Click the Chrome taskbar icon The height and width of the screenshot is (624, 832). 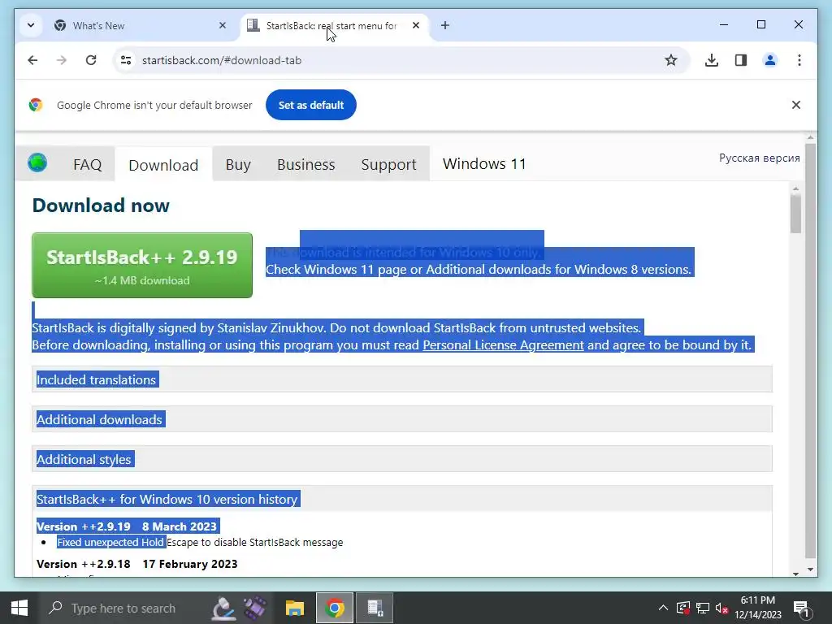coord(334,608)
